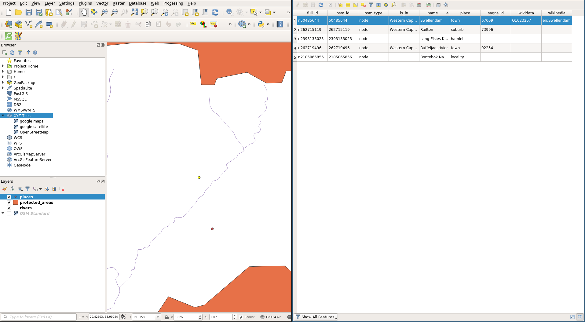Open the Project menu
This screenshot has height=322, width=585.
(9, 3)
